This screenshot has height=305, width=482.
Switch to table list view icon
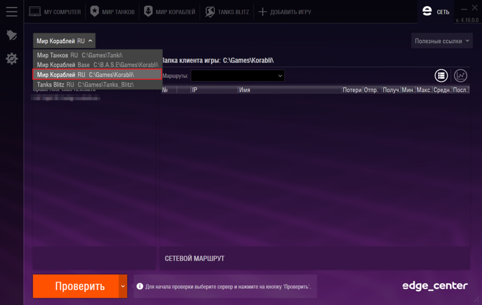tap(441, 75)
